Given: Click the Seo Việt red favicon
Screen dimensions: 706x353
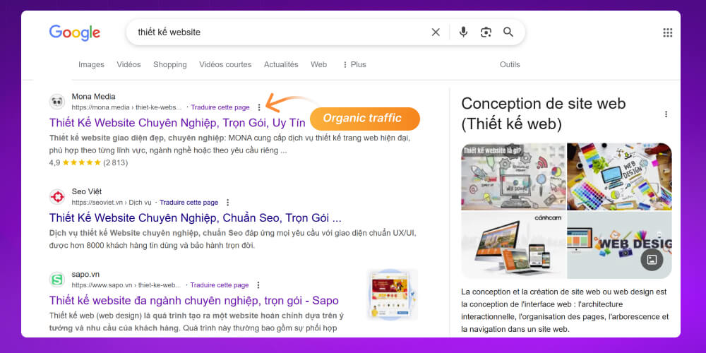Looking at the screenshot, I should click(57, 197).
